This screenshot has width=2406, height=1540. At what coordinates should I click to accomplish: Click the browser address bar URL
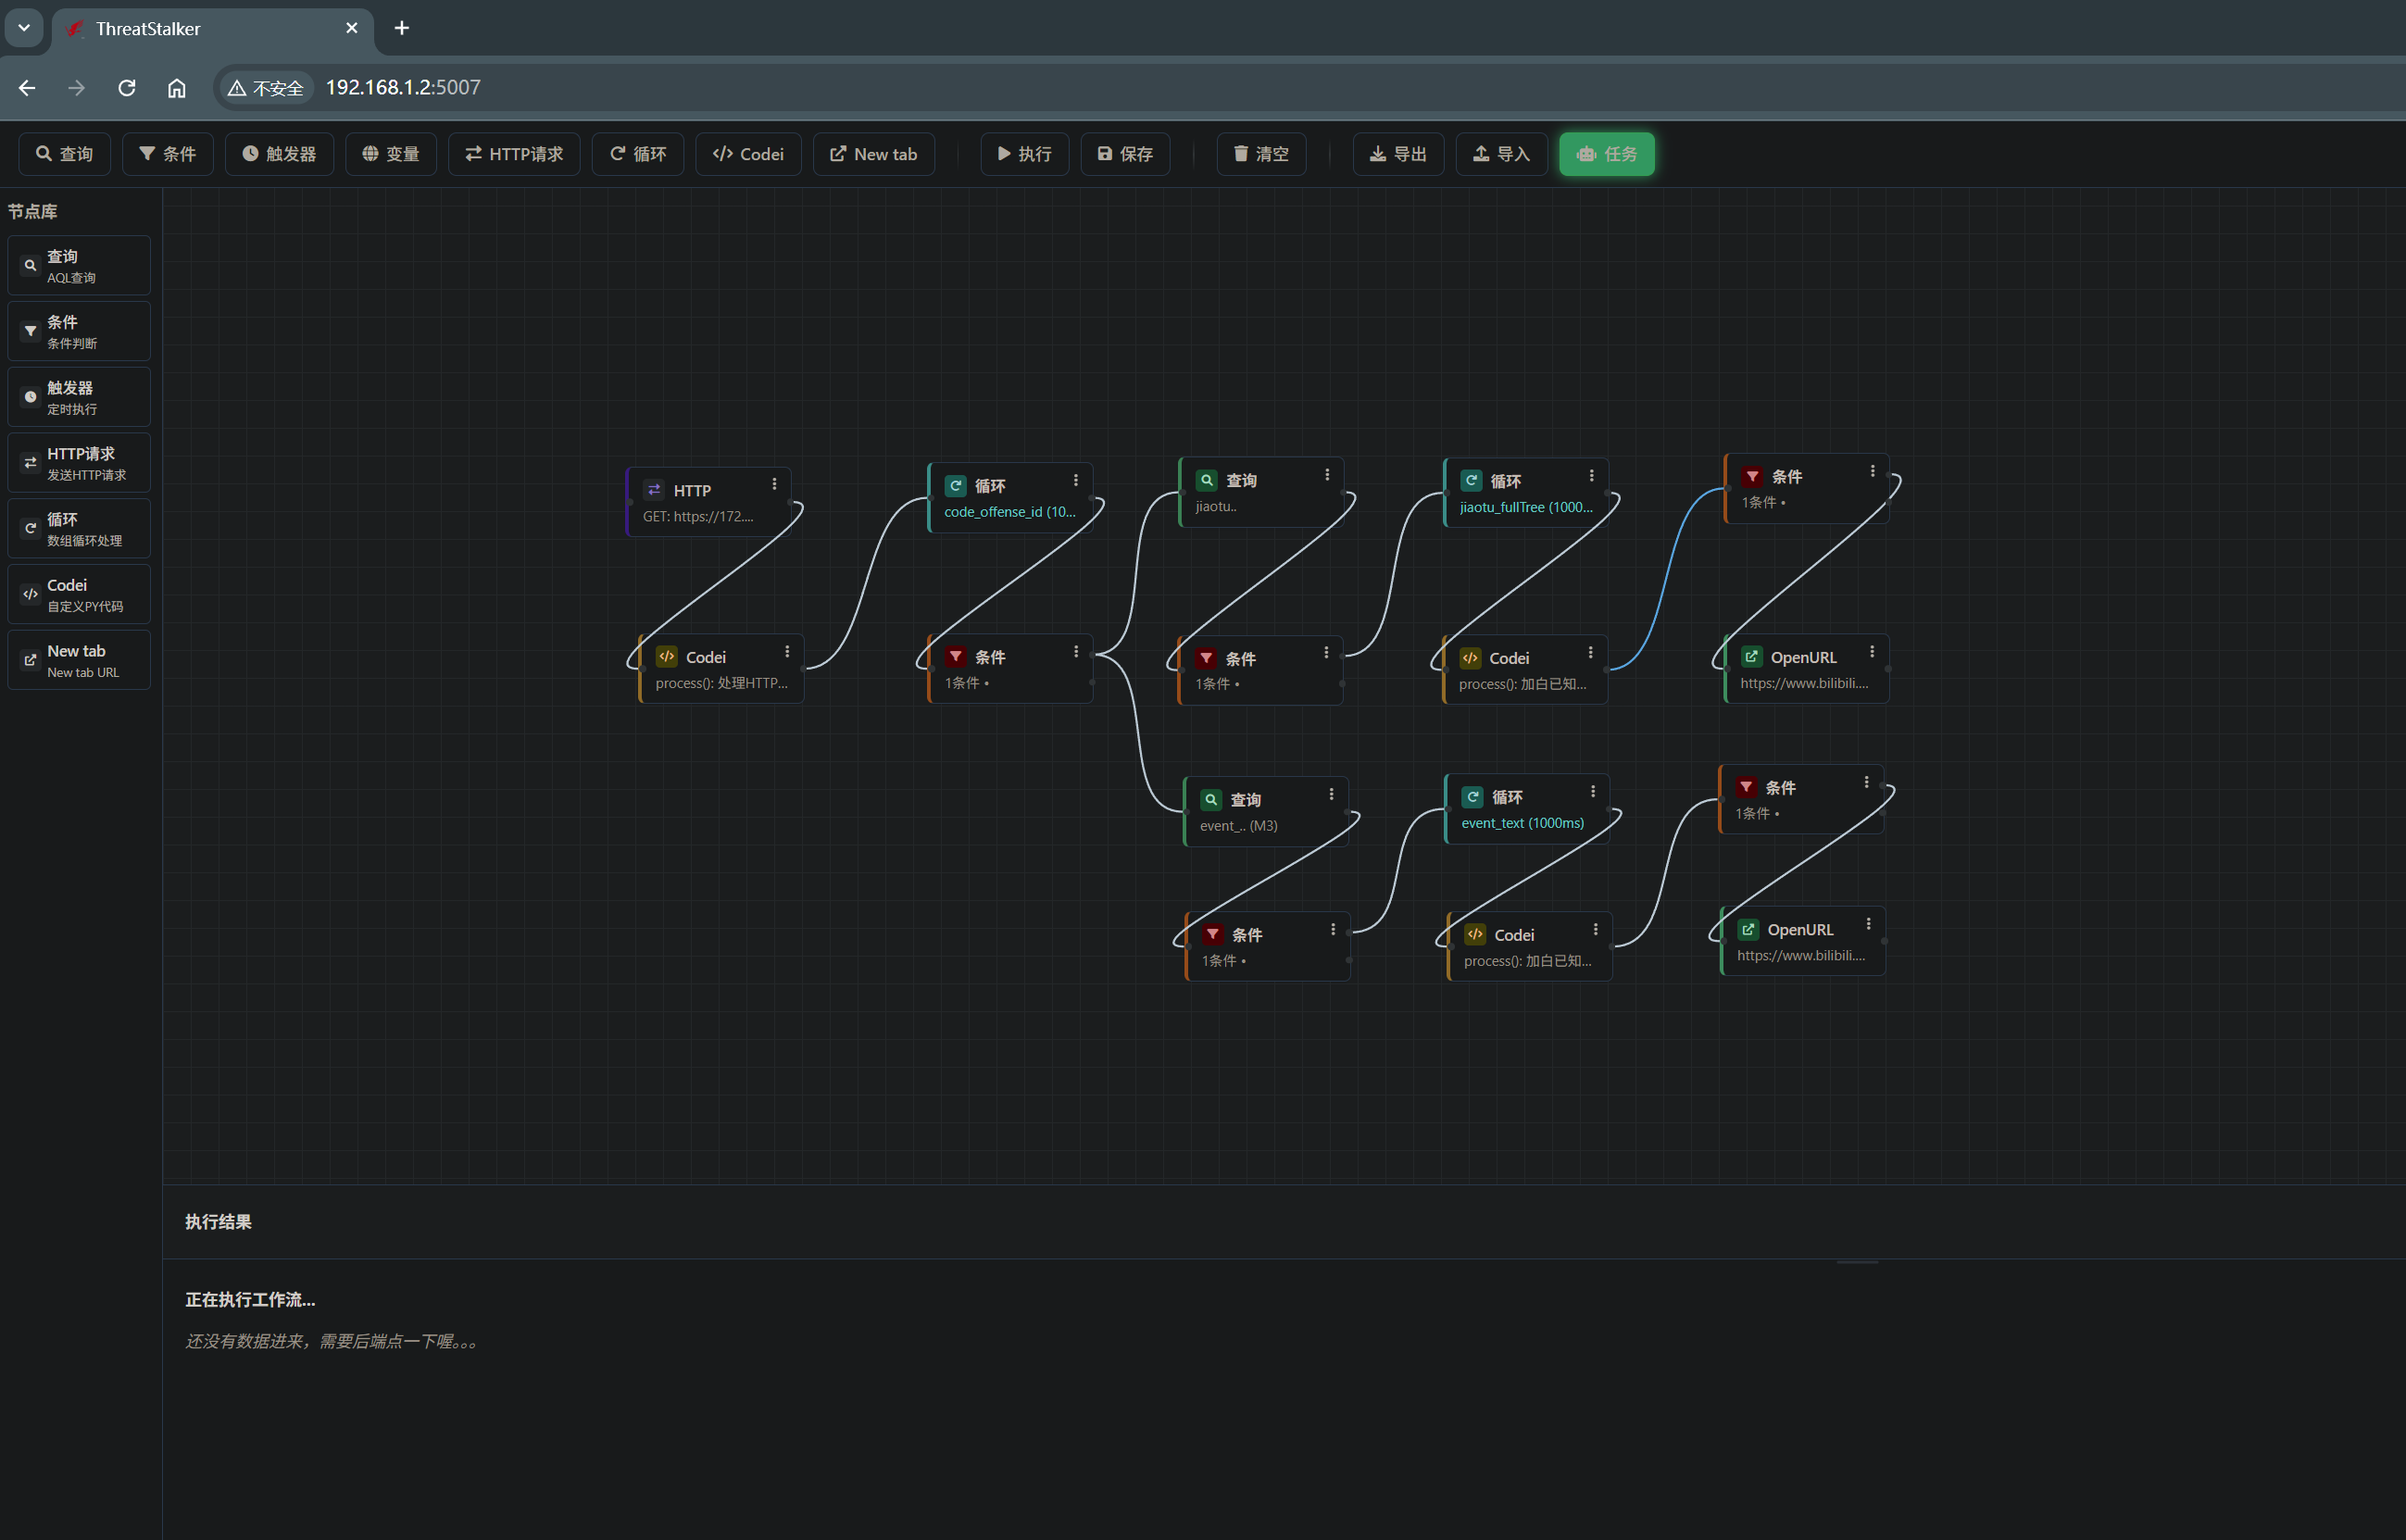point(403,88)
